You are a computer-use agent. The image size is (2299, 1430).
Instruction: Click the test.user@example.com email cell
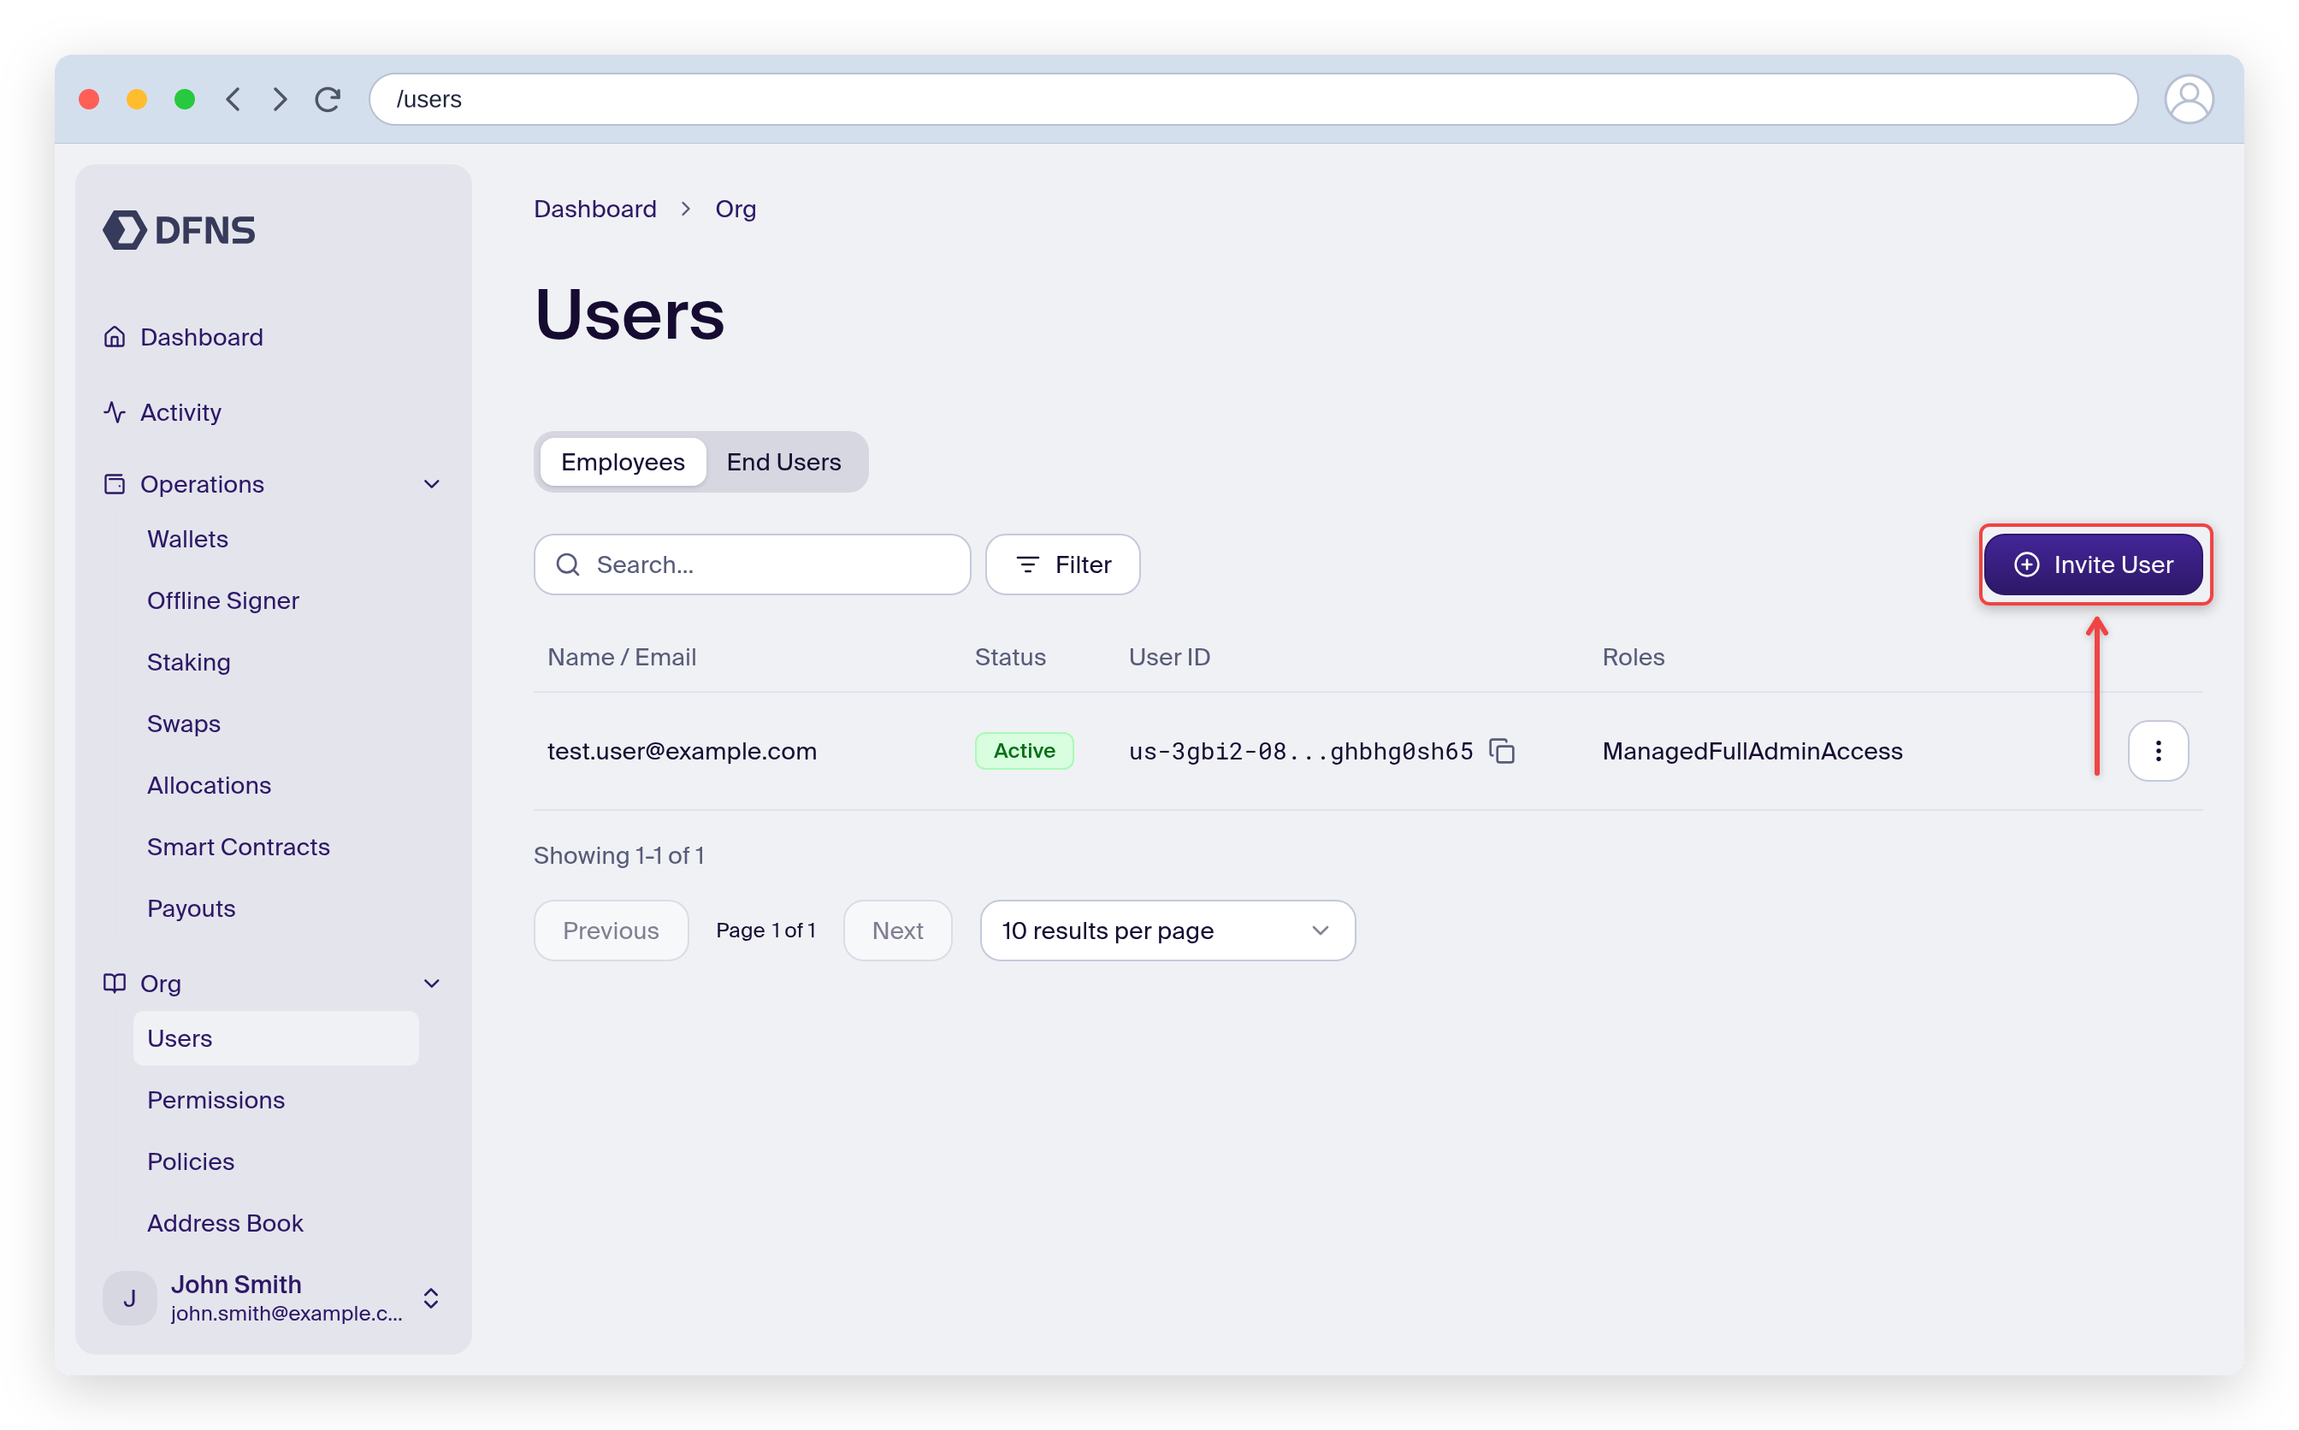pos(682,751)
